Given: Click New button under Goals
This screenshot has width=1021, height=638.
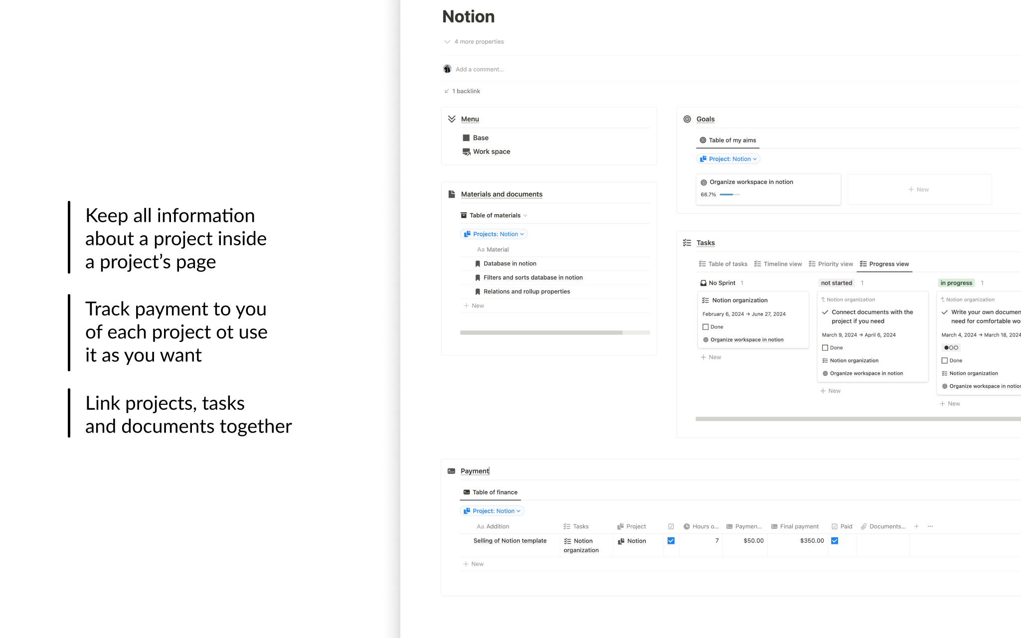Looking at the screenshot, I should tap(919, 189).
